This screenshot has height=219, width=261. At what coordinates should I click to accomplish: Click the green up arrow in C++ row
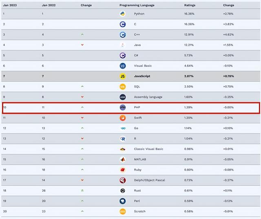point(82,34)
